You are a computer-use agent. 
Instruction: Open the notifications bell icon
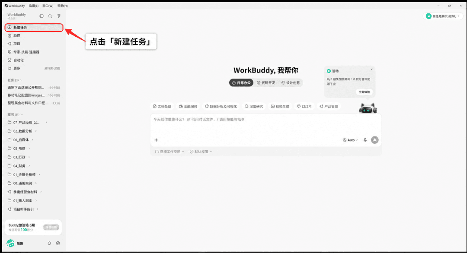click(x=49, y=243)
